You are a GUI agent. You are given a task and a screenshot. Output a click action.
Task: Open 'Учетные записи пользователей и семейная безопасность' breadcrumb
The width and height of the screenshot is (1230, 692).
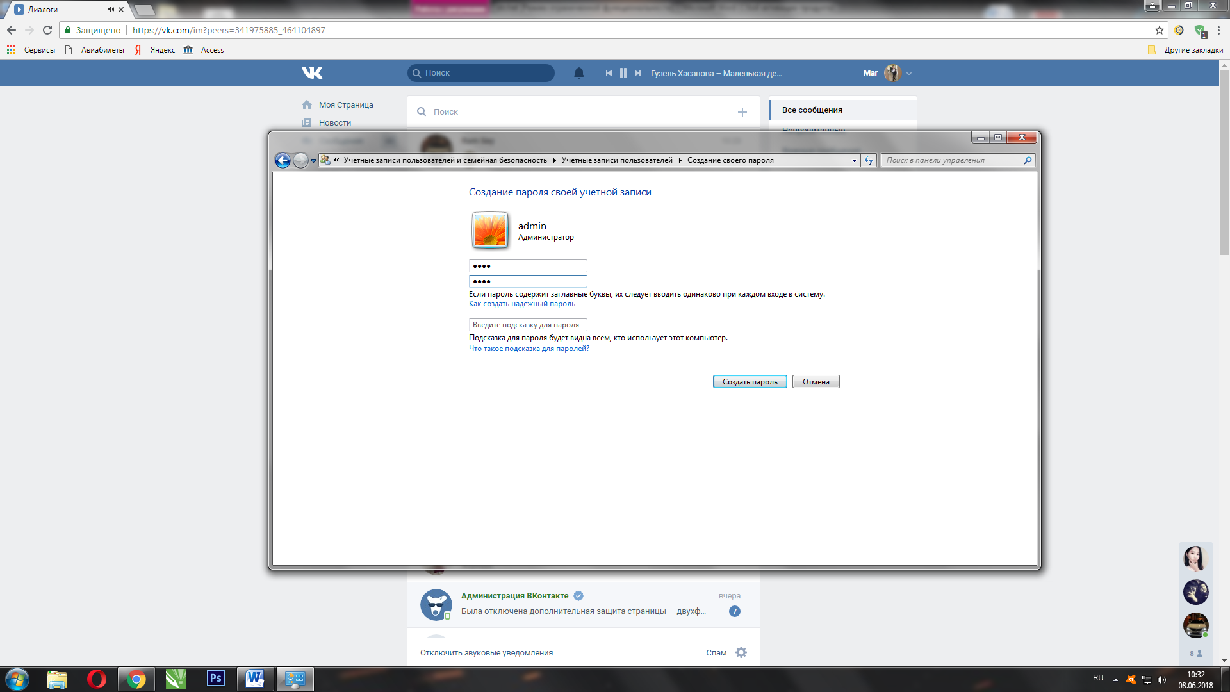(445, 161)
